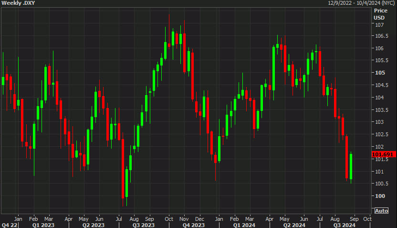Click the Sep month label near Q3 2024
The height and width of the screenshot is (228, 397).
[354, 219]
